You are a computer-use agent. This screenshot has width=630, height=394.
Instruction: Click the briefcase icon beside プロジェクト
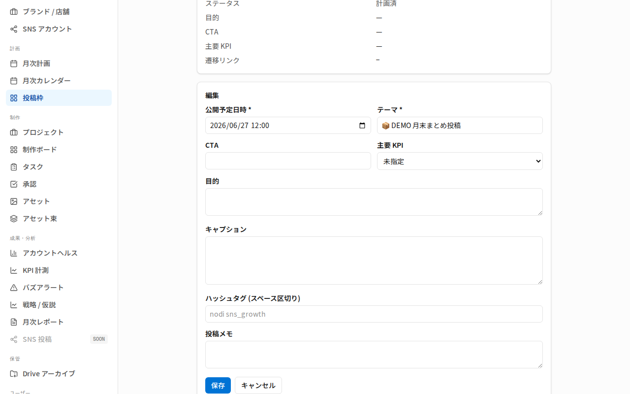pos(14,132)
